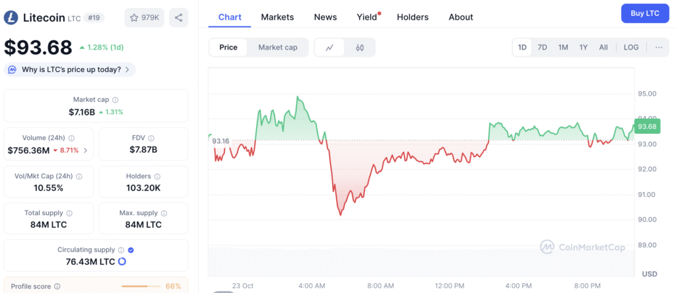Click Circulating supply verified badge

[x=131, y=250]
